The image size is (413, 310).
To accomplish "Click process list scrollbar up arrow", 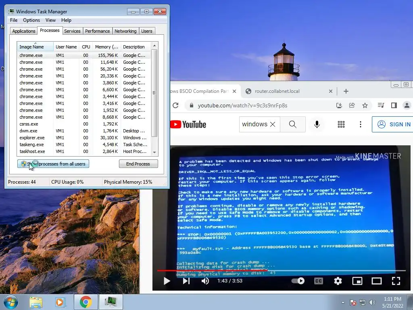I will (154, 46).
